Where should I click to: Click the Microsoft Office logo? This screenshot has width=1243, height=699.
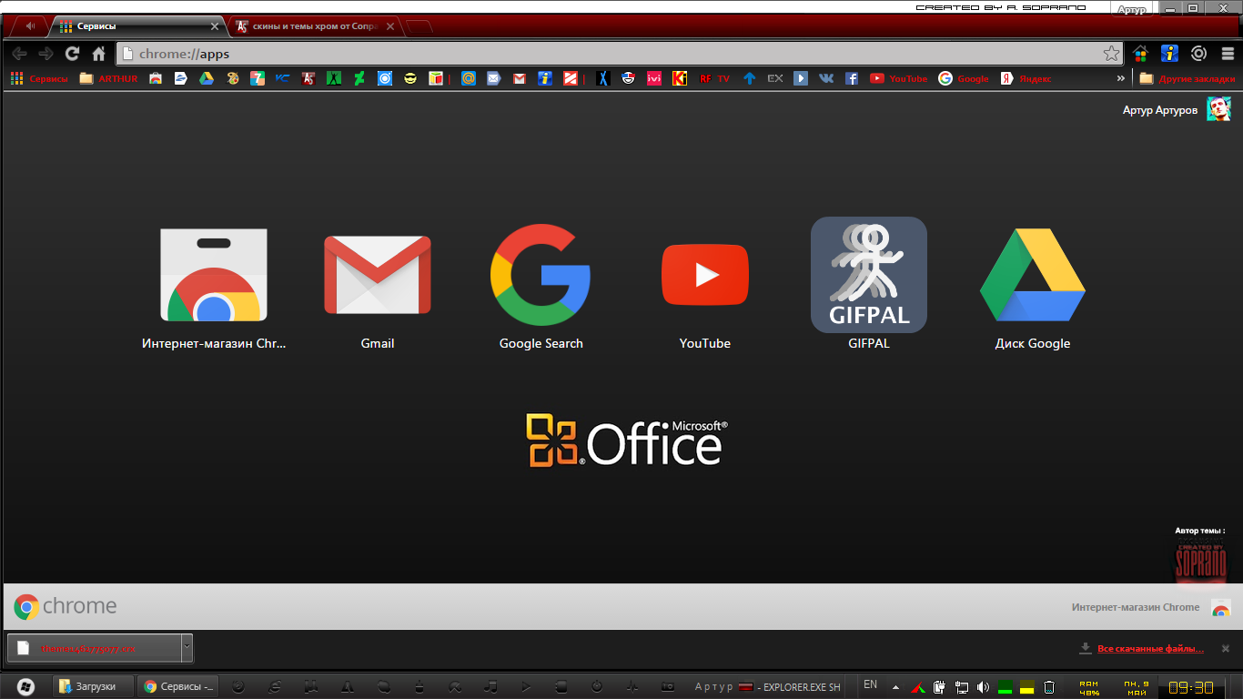pos(627,441)
